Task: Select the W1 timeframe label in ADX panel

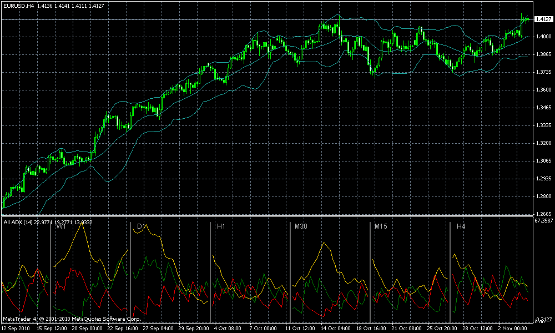Action: 61,226
